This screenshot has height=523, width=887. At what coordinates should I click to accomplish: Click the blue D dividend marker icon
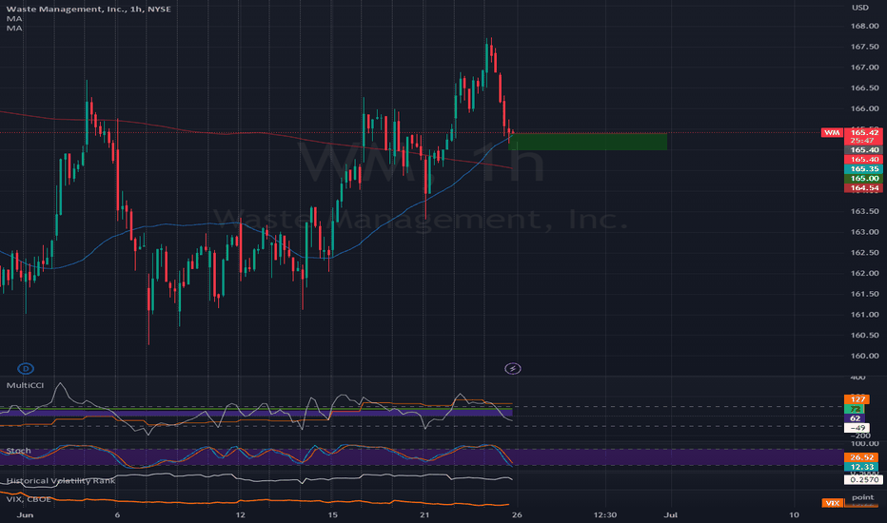[x=26, y=369]
